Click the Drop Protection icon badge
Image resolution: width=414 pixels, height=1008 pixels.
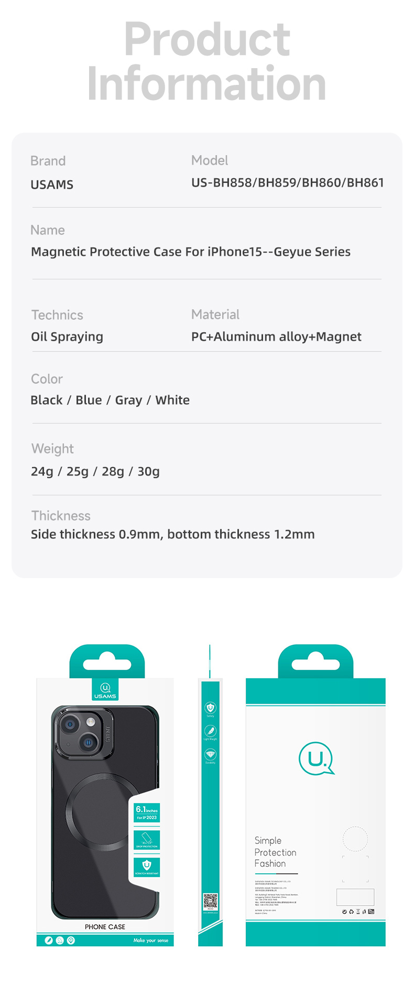pos(147,839)
